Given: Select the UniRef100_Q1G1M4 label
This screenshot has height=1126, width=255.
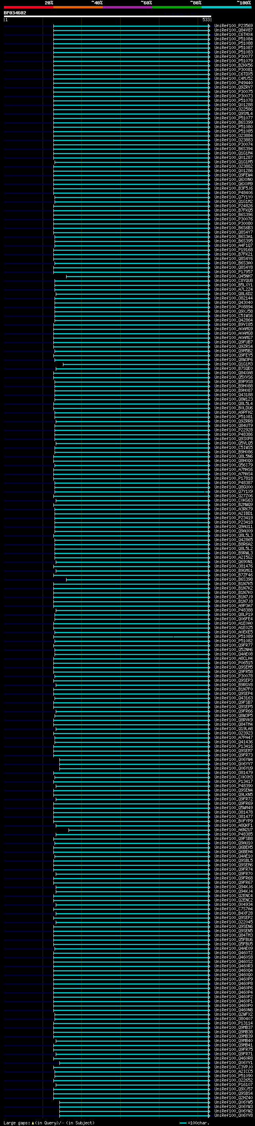Looking at the screenshot, I should tap(233, 153).
